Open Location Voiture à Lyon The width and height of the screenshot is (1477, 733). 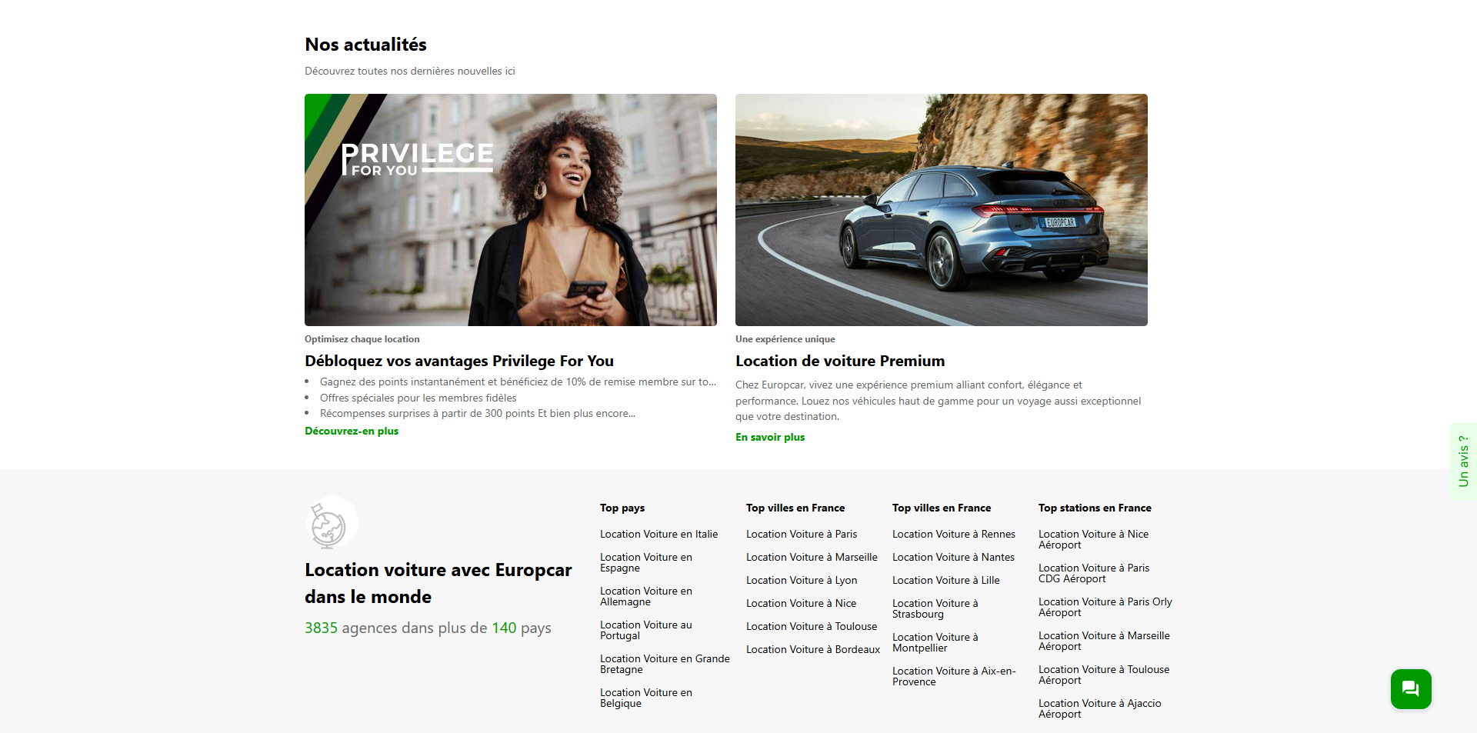pos(802,580)
